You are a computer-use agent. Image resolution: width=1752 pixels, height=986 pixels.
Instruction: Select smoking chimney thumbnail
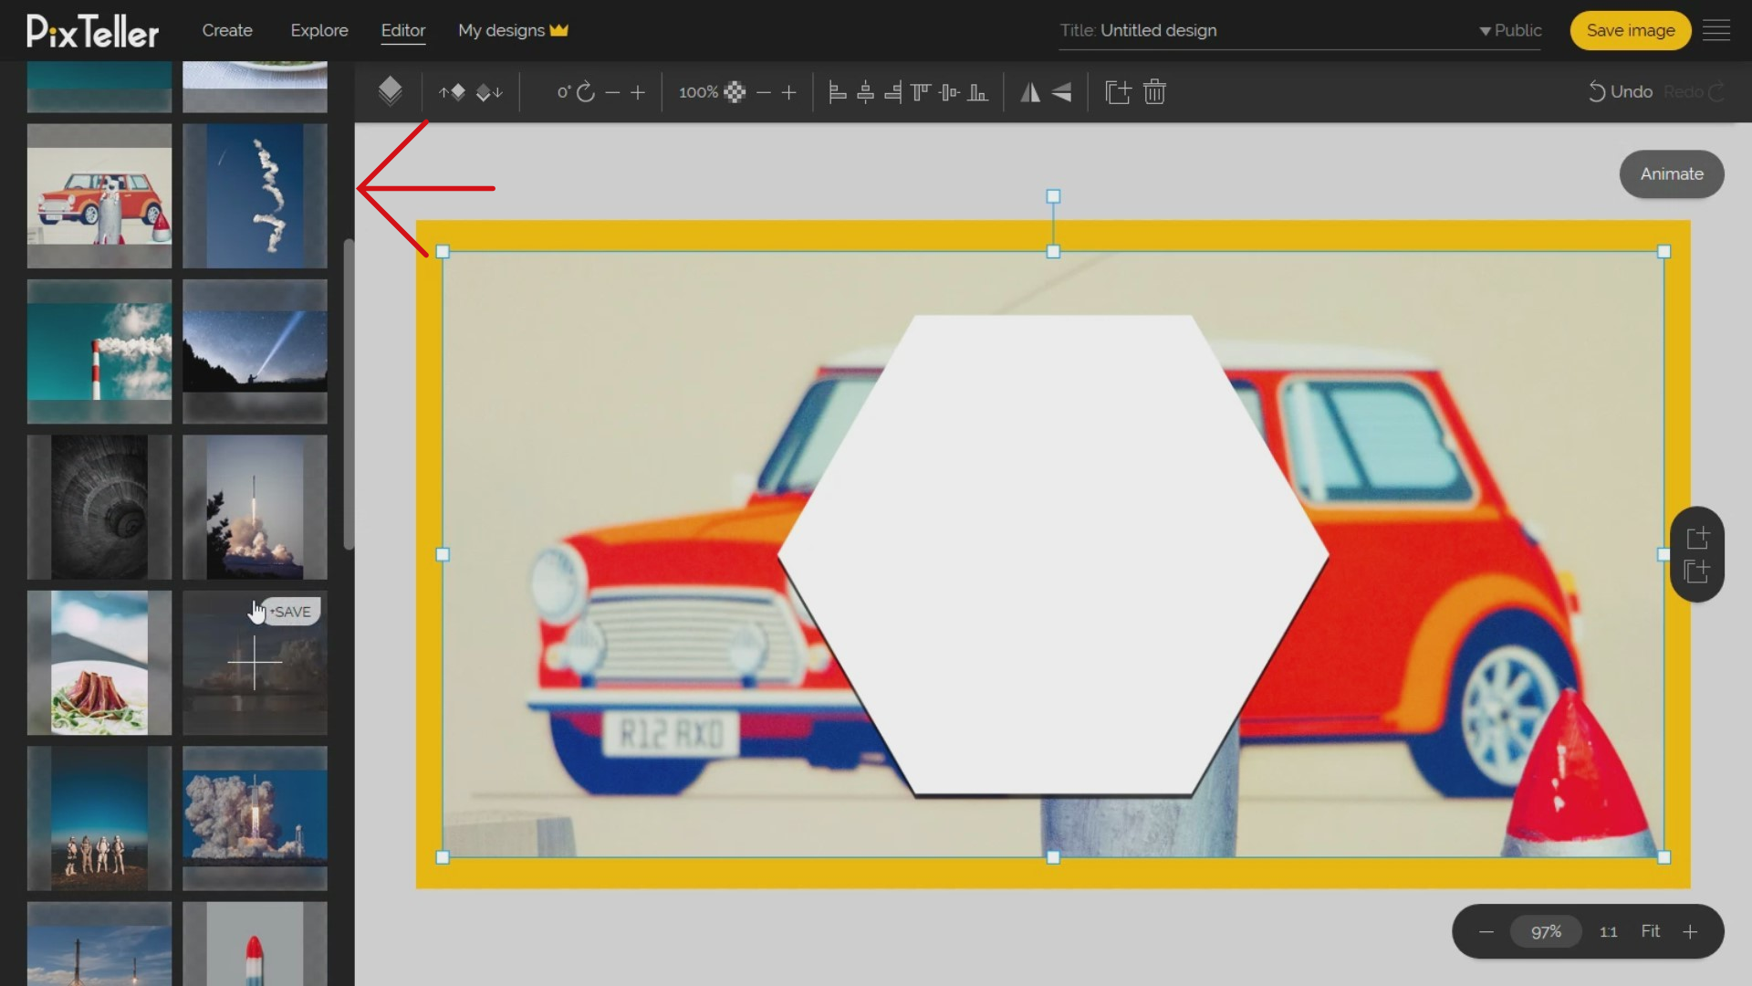(99, 351)
